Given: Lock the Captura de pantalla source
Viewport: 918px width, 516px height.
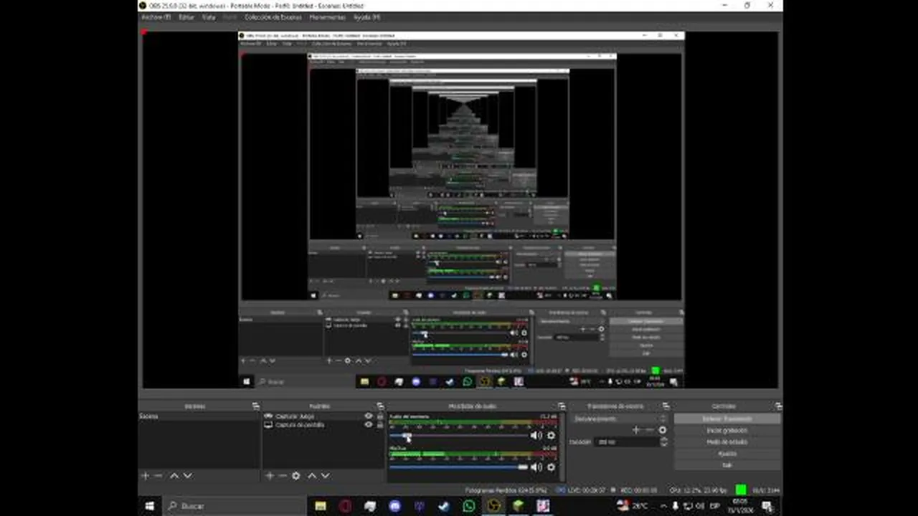Looking at the screenshot, I should [380, 424].
